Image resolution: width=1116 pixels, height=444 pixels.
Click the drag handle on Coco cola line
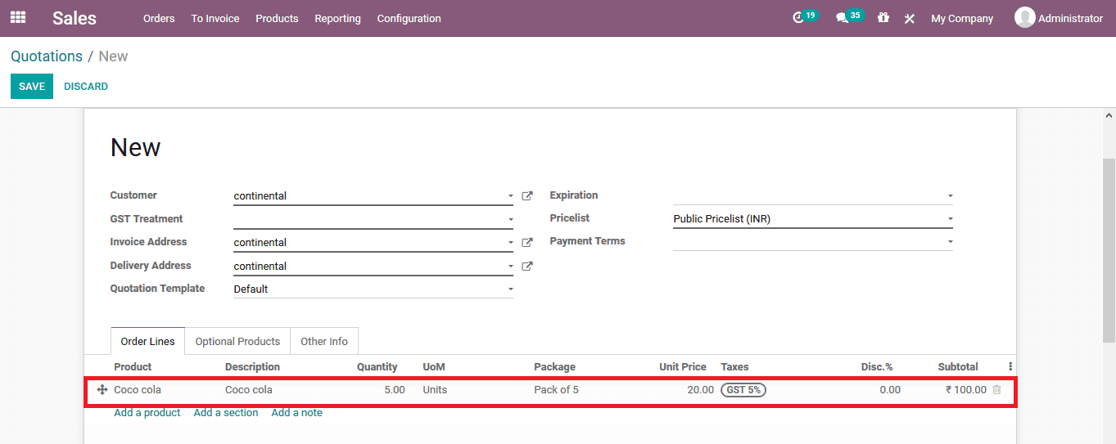click(x=102, y=390)
